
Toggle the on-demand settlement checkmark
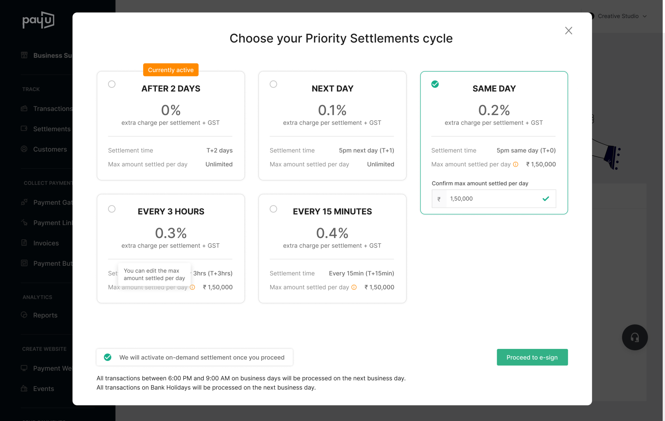pos(107,357)
